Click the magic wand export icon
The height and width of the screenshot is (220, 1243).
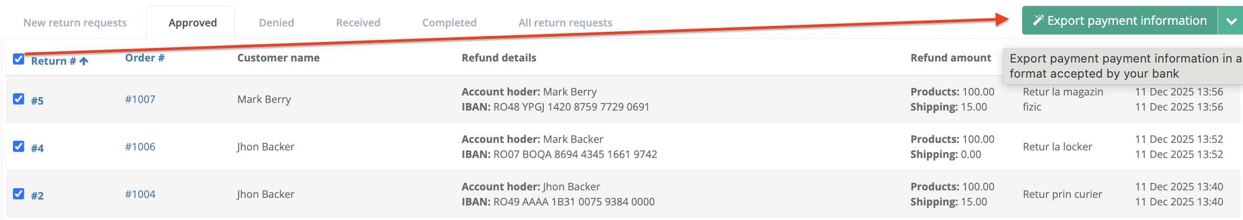[1038, 20]
